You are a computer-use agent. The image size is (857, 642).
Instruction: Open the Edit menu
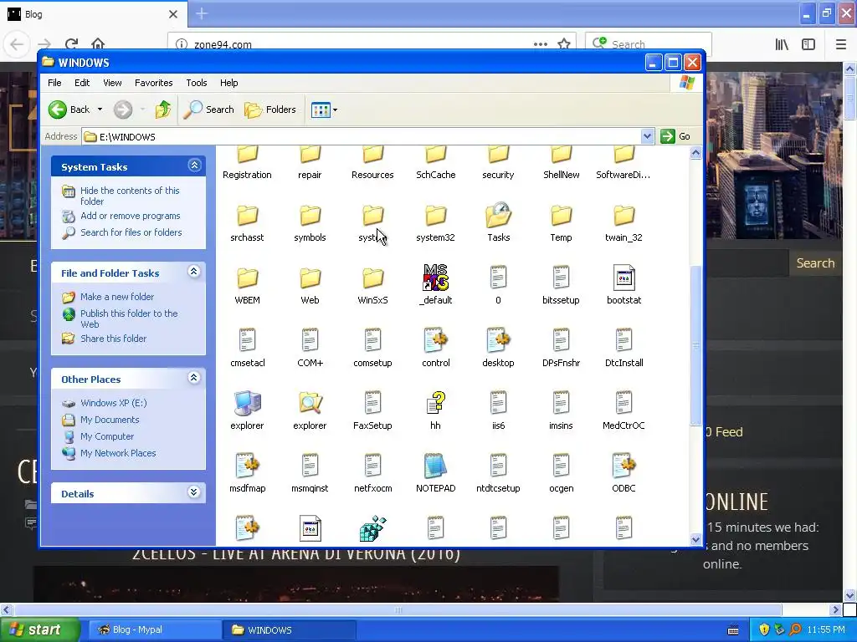click(82, 83)
